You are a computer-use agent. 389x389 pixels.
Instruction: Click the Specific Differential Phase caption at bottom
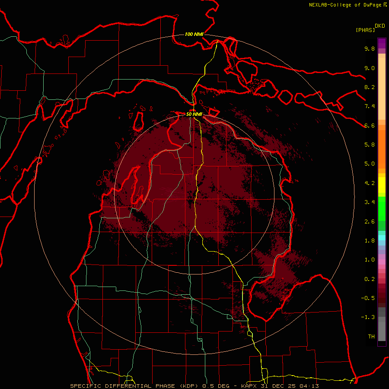pyautogui.click(x=194, y=386)
